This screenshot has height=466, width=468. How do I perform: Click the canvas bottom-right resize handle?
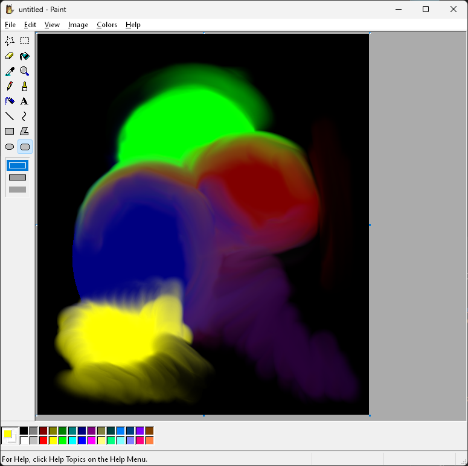[x=370, y=415]
